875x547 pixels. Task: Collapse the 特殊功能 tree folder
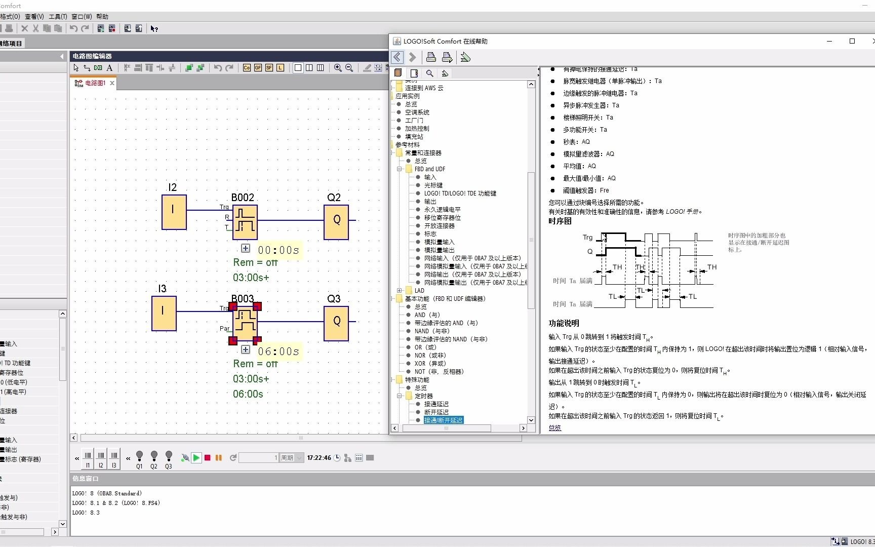pyautogui.click(x=400, y=380)
